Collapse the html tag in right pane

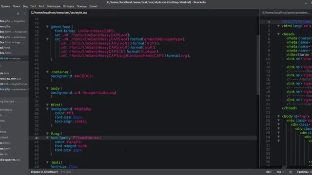(x=278, y=26)
